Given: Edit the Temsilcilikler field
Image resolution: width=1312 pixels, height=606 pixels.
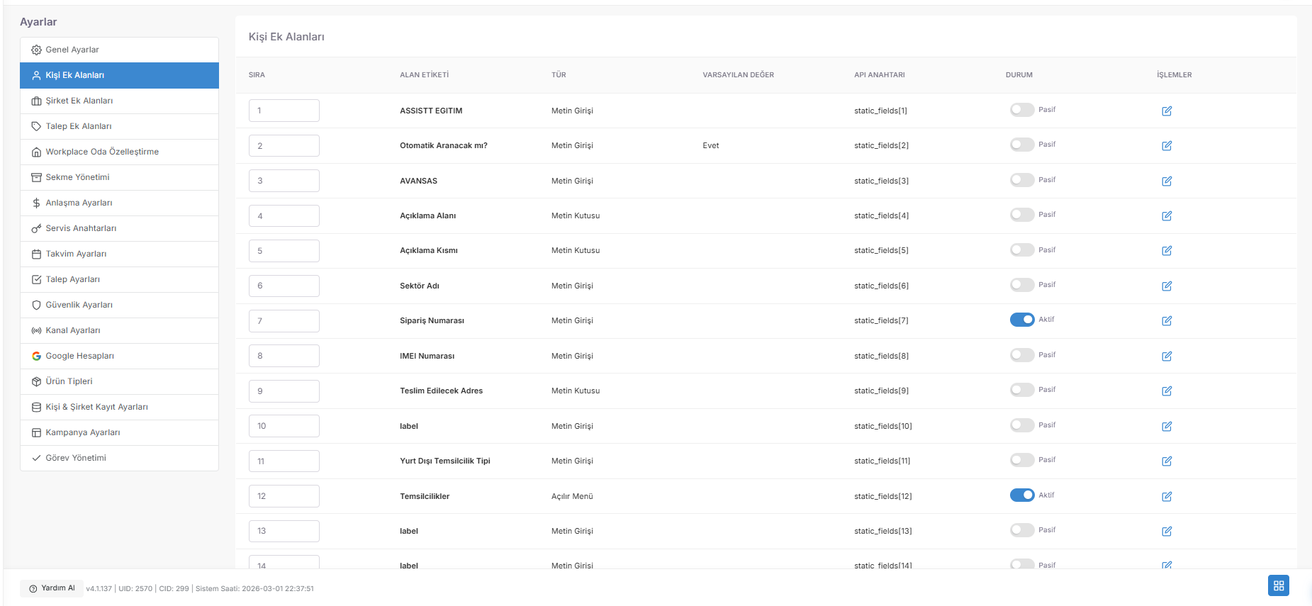Looking at the screenshot, I should tap(1167, 496).
